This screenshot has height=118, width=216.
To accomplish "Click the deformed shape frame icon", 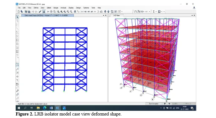I will pos(139,12).
